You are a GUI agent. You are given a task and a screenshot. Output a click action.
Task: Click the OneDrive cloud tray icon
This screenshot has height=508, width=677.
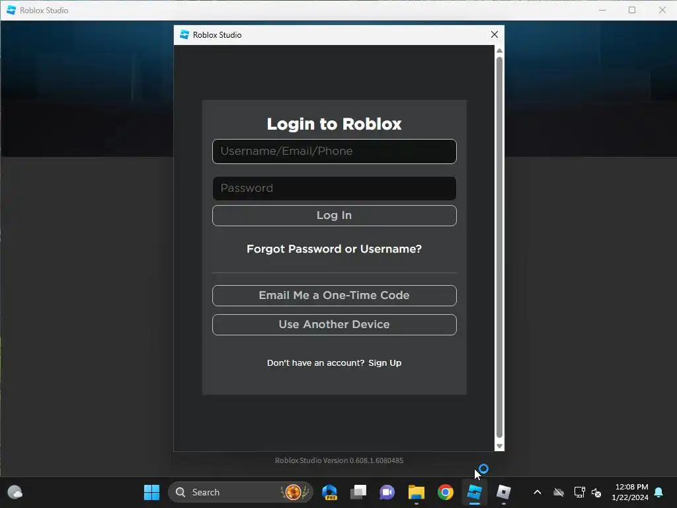[559, 492]
